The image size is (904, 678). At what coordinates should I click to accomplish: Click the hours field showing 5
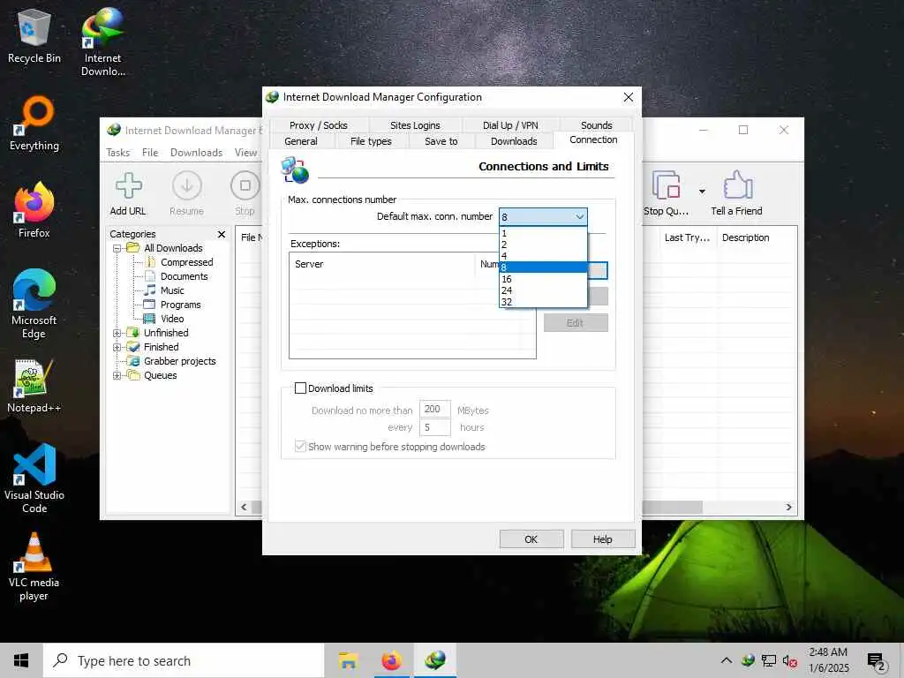point(434,427)
